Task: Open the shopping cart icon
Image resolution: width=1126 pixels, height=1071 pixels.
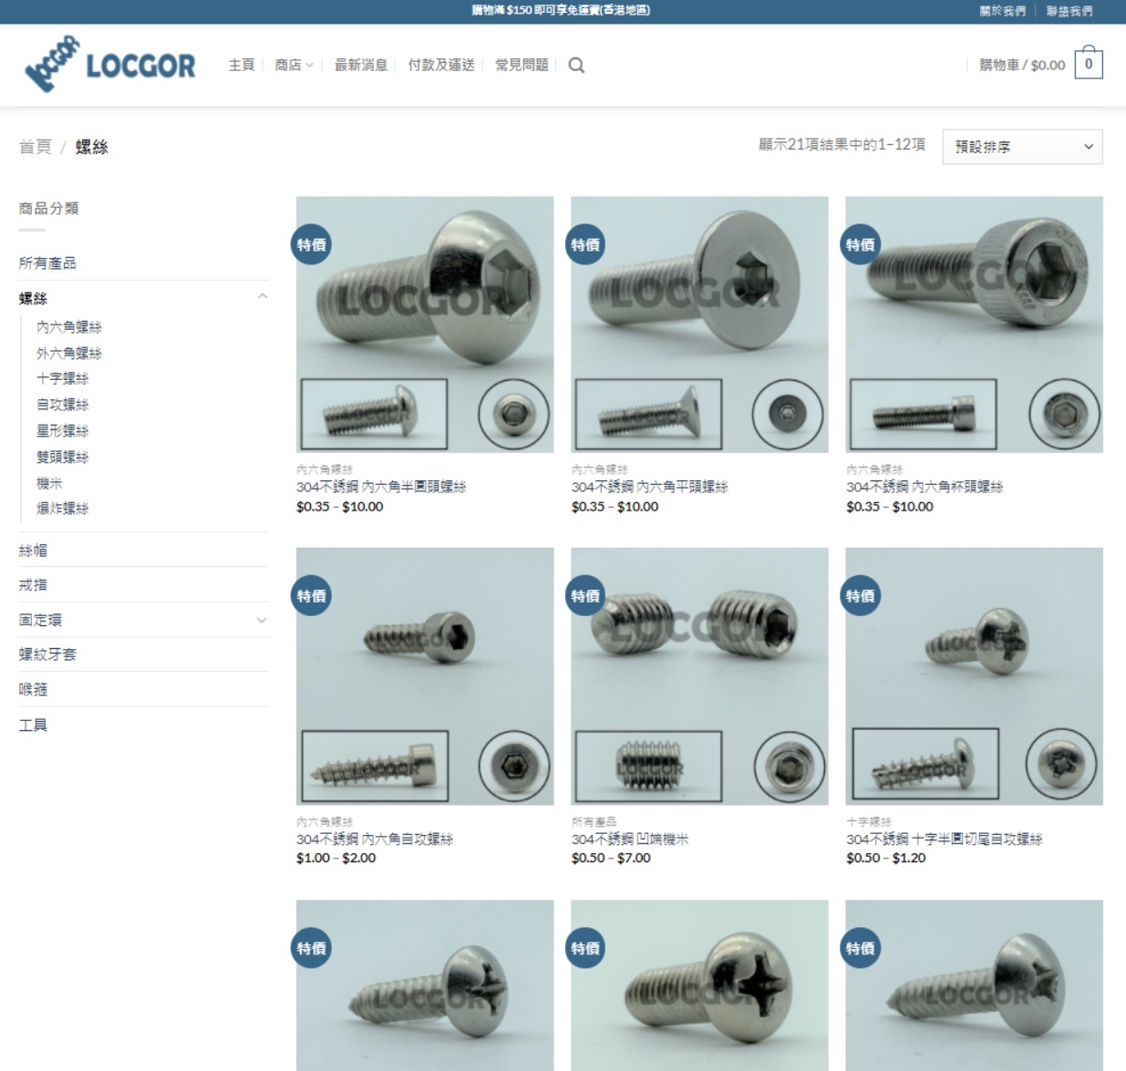Action: pyautogui.click(x=1088, y=65)
